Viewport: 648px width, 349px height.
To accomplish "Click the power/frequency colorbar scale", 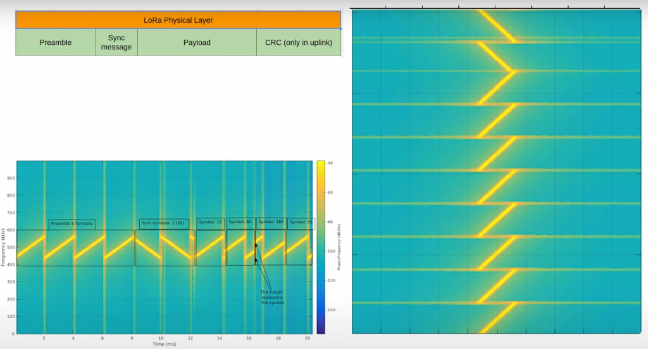I will pos(320,246).
